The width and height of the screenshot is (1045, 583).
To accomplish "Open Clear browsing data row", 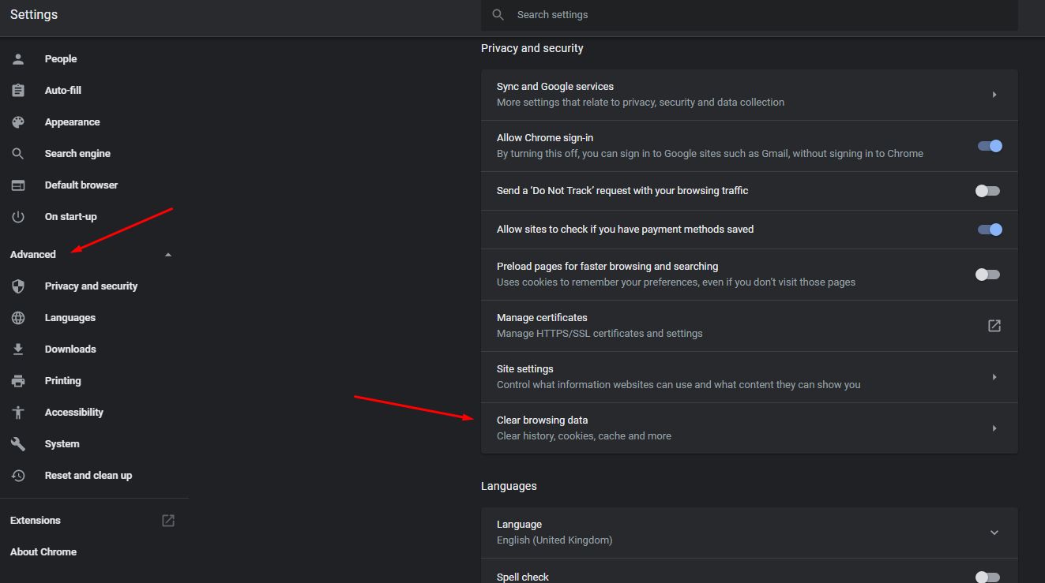I will pyautogui.click(x=749, y=428).
